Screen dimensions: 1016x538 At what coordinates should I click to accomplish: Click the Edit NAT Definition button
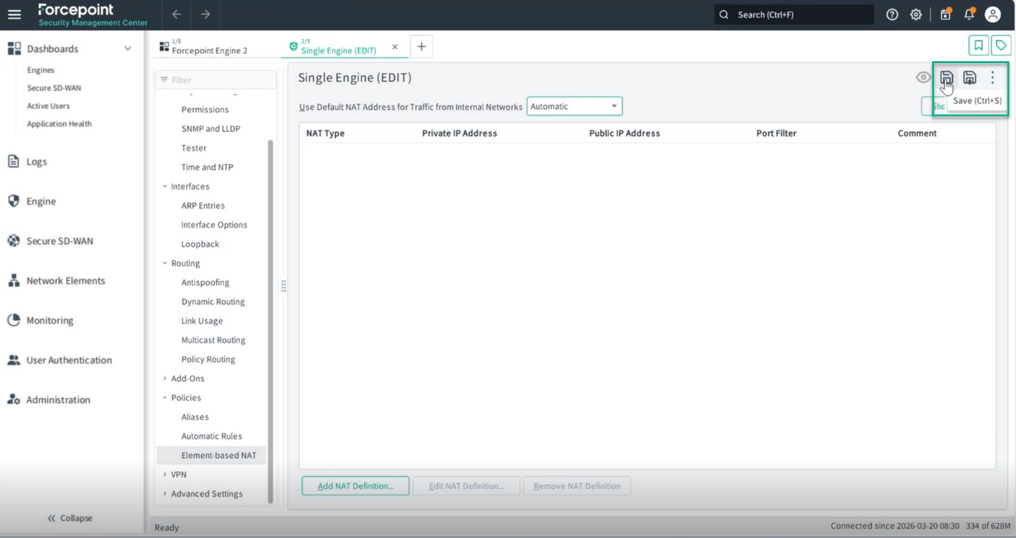466,486
